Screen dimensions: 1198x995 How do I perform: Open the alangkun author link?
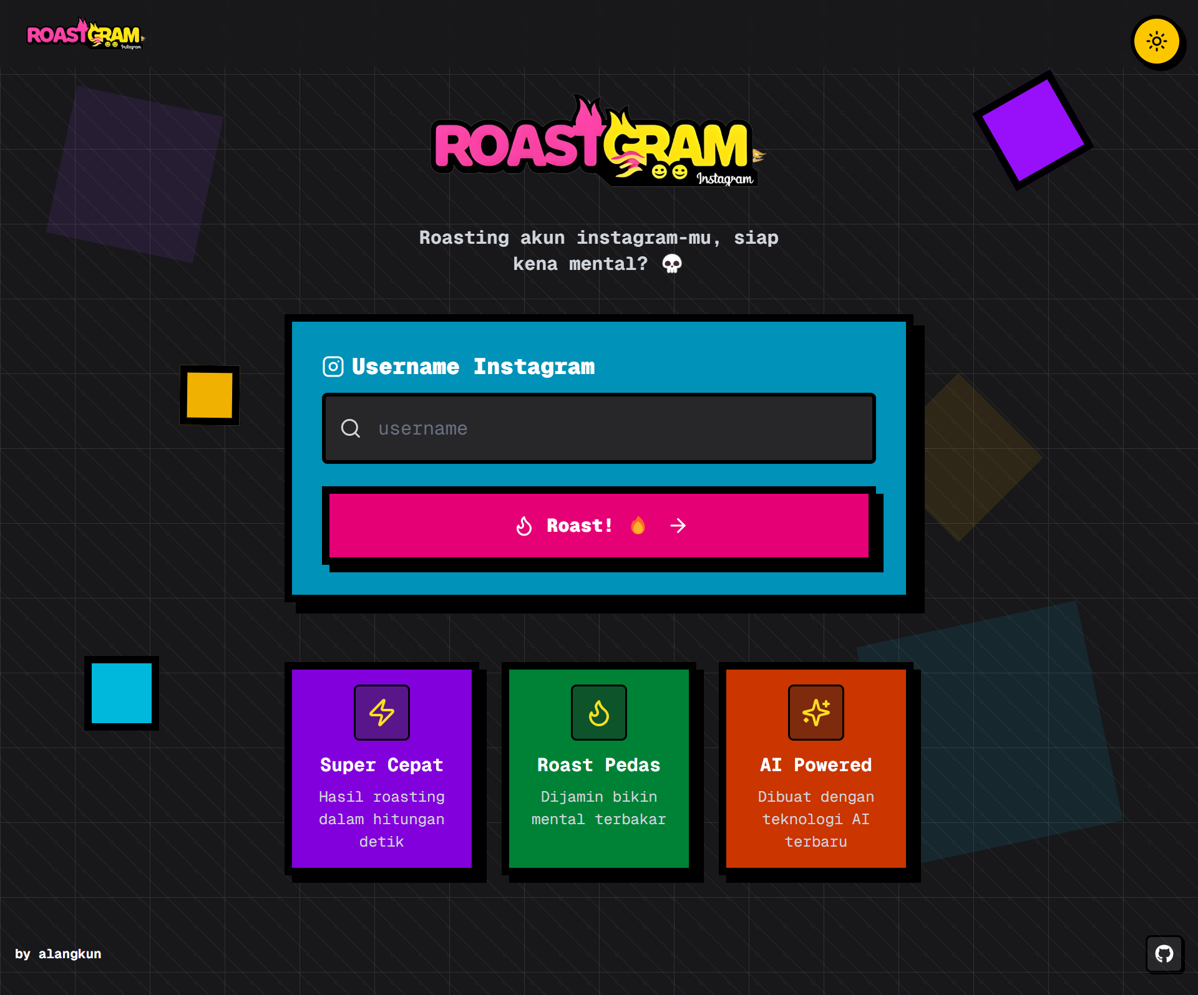pyautogui.click(x=70, y=954)
